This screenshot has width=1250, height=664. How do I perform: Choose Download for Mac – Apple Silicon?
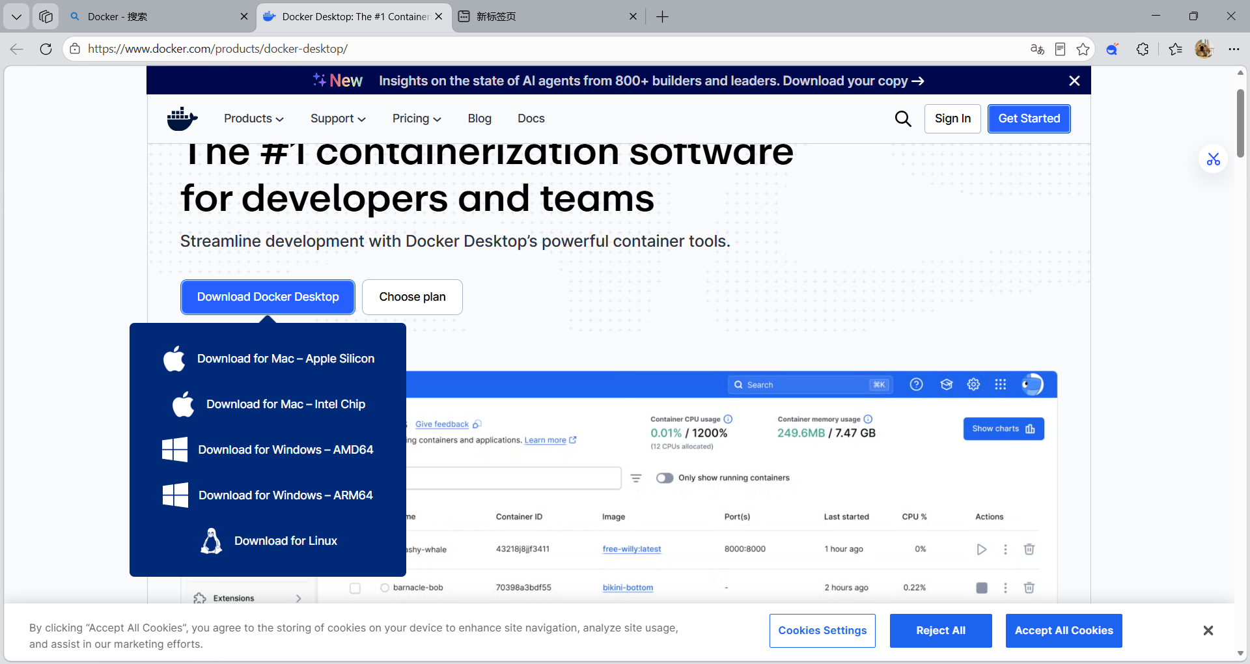(268, 359)
